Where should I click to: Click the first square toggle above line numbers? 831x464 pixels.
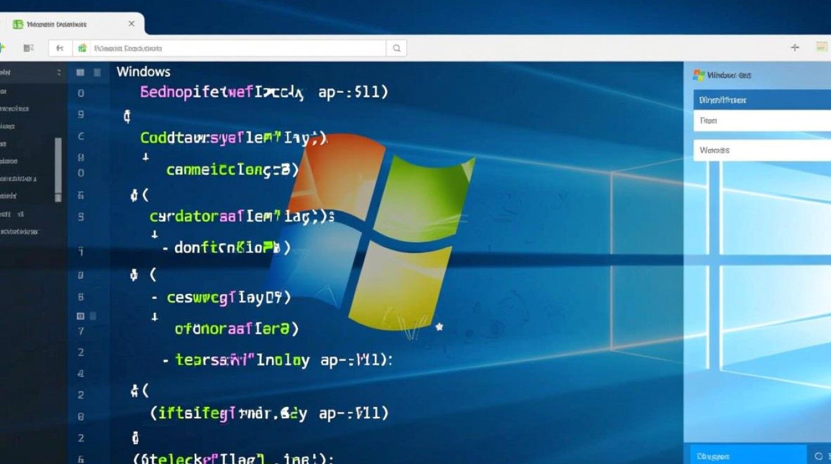80,72
